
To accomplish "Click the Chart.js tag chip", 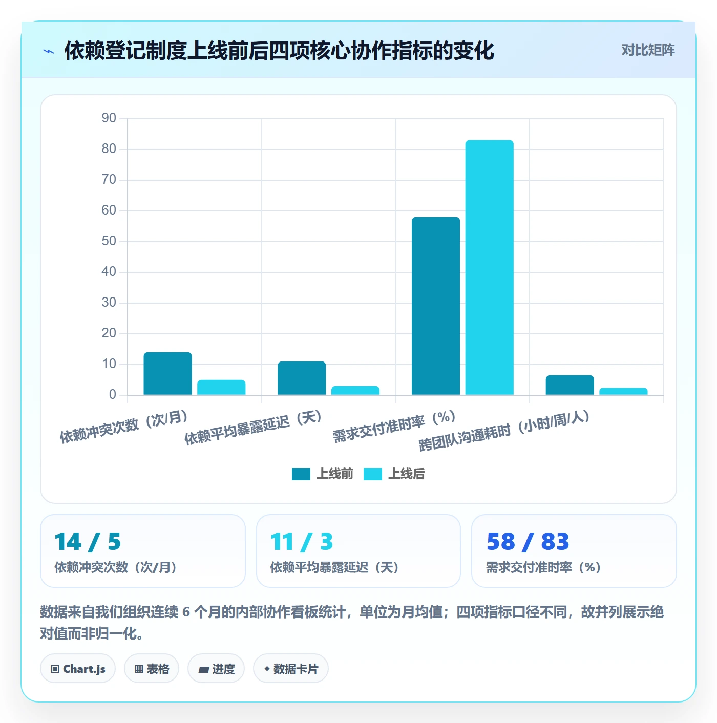I will click(x=78, y=669).
